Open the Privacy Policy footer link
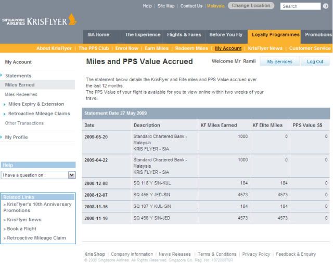The width and height of the screenshot is (333, 264). [256, 254]
